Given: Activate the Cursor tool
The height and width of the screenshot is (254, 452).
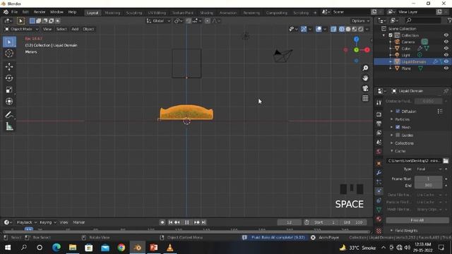Looking at the screenshot, I should point(9,54).
